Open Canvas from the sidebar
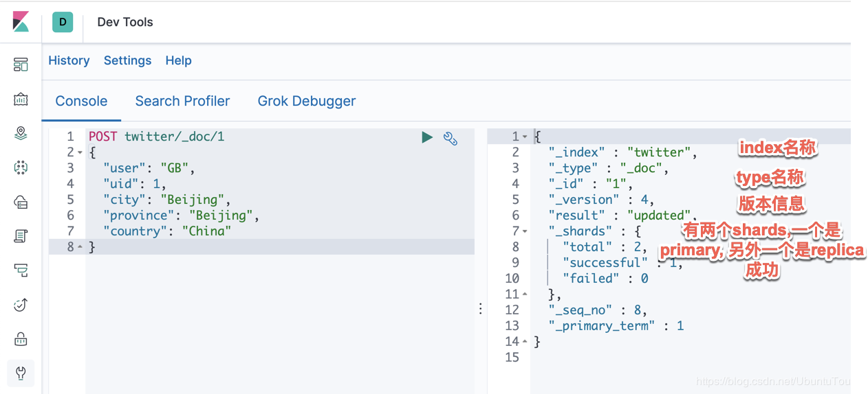 pyautogui.click(x=21, y=99)
